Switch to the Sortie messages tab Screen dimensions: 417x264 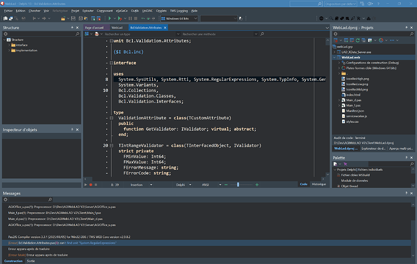point(31,261)
